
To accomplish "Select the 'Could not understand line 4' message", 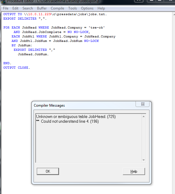I will (x=67, y=122).
